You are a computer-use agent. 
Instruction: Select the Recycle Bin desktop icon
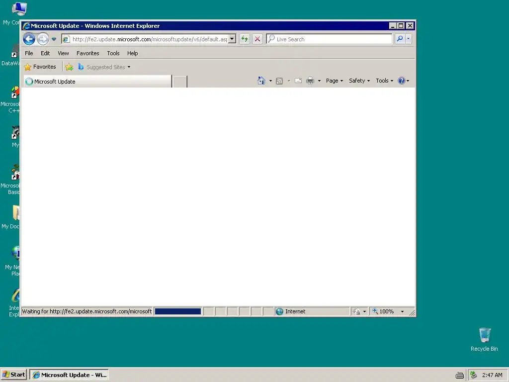[x=484, y=339]
